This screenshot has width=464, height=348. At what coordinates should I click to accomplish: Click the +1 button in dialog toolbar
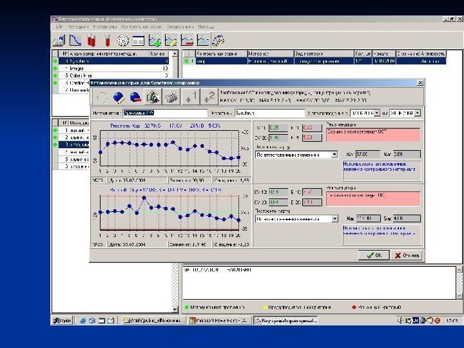pyautogui.click(x=191, y=97)
